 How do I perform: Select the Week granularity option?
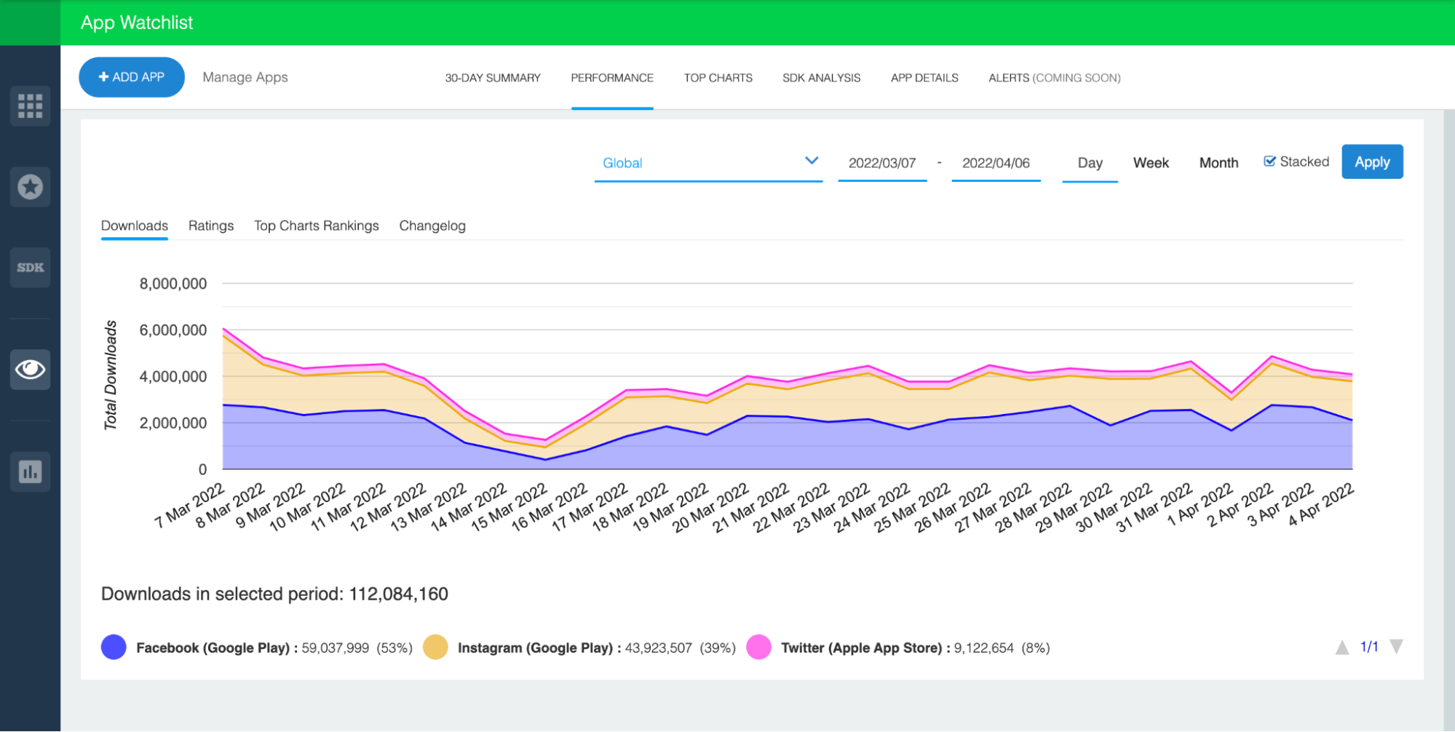[1151, 163]
